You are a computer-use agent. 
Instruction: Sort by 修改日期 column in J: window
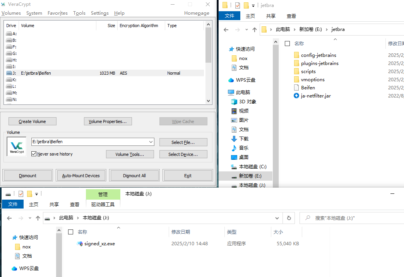pyautogui.click(x=181, y=232)
